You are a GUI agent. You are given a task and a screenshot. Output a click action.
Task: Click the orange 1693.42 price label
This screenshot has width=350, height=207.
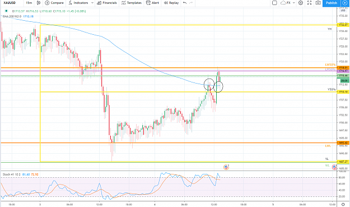tap(343, 143)
